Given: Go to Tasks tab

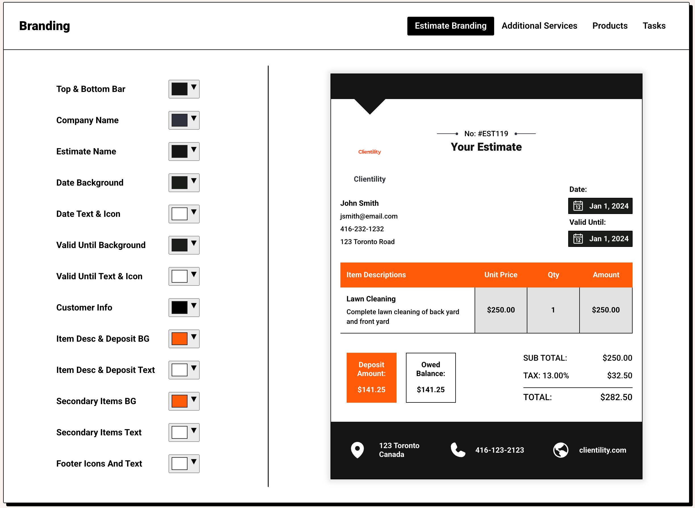Looking at the screenshot, I should tap(654, 26).
